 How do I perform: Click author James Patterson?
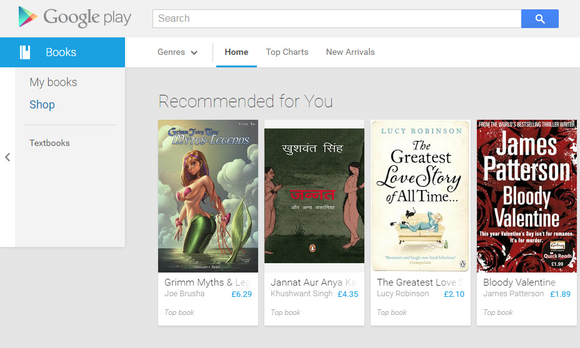coord(513,294)
